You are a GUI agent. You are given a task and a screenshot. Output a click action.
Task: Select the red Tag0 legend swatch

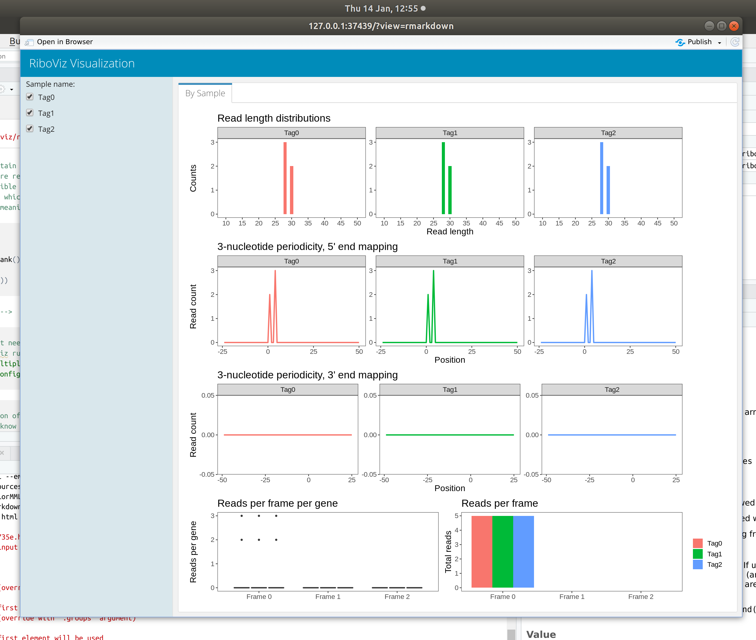[x=697, y=543]
